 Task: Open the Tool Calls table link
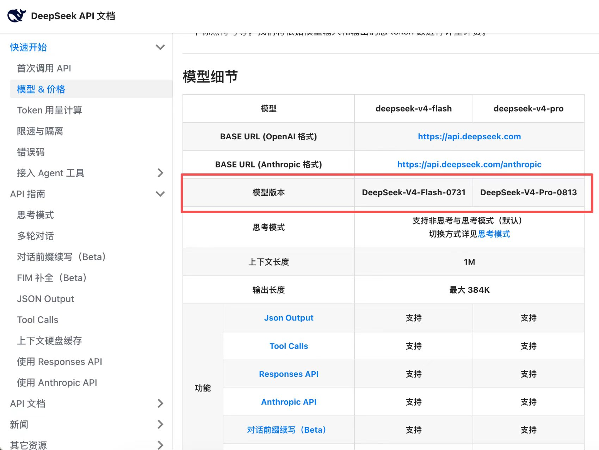coord(289,346)
